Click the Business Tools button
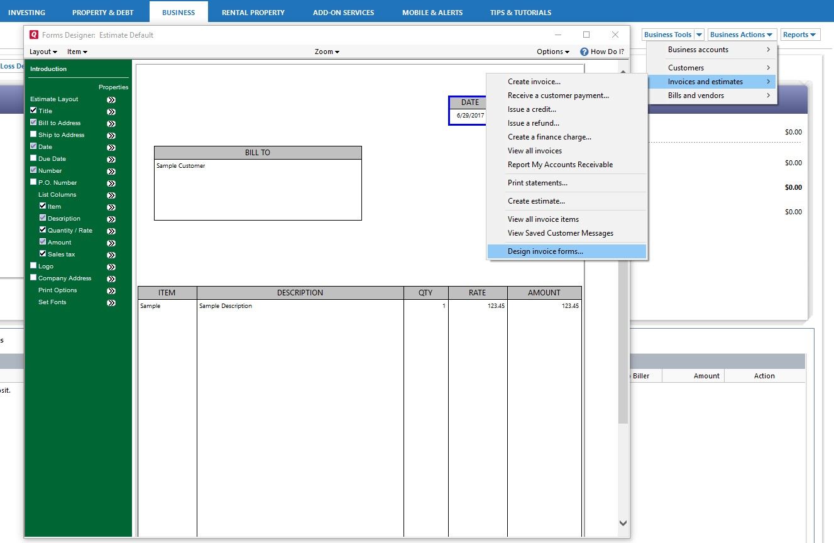The image size is (834, 543). click(x=667, y=35)
